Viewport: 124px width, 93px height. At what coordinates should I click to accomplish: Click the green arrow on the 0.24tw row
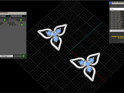click(22, 25)
